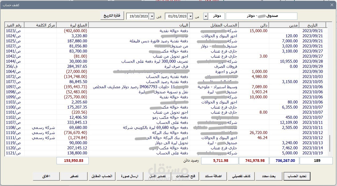Click the بحث محدد button
Screen dimensions: 337x186
tap(269, 176)
